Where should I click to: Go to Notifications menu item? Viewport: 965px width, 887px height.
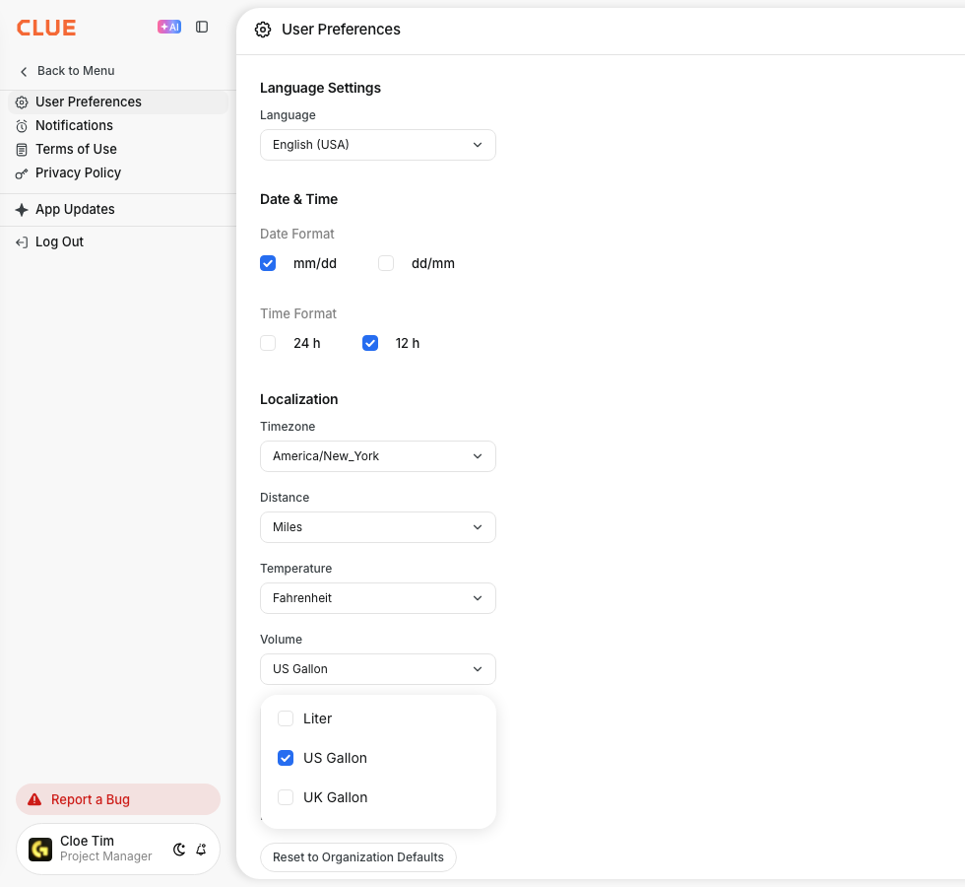click(x=117, y=126)
